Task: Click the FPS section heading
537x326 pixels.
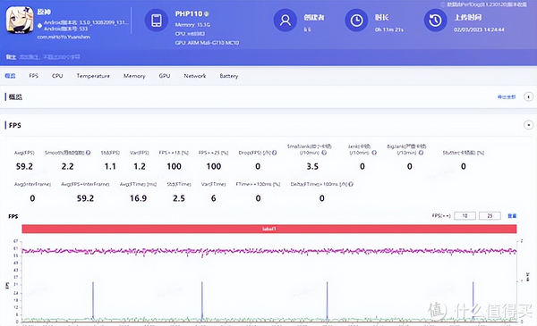Action: [14, 125]
